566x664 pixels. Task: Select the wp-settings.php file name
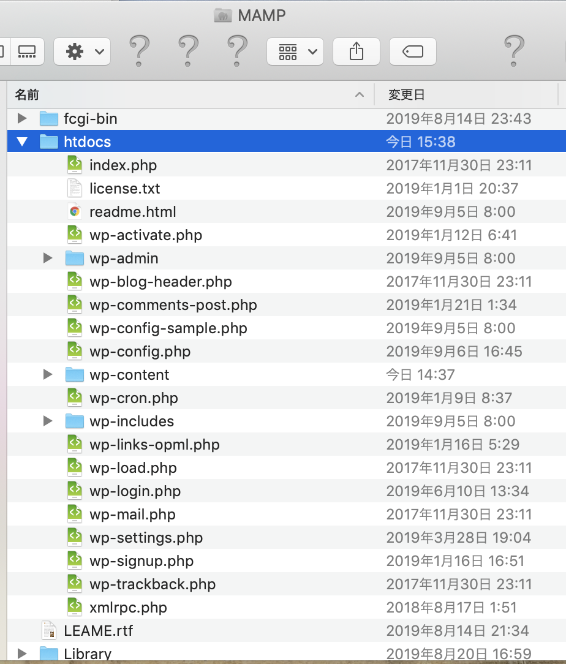click(x=146, y=538)
